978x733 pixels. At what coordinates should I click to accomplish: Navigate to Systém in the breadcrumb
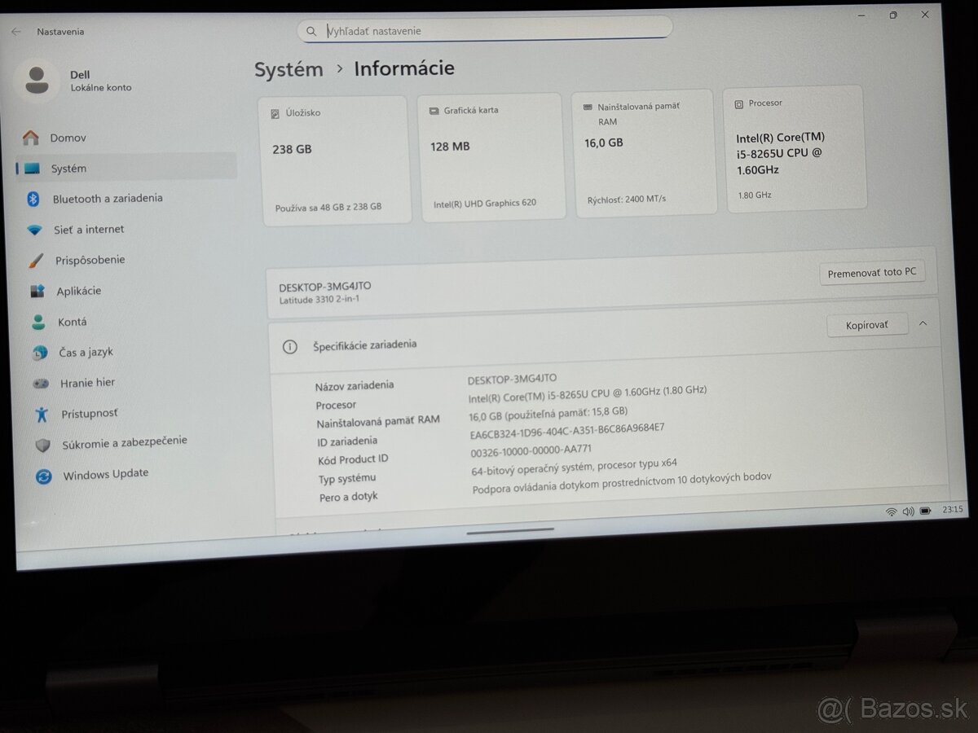tap(288, 69)
